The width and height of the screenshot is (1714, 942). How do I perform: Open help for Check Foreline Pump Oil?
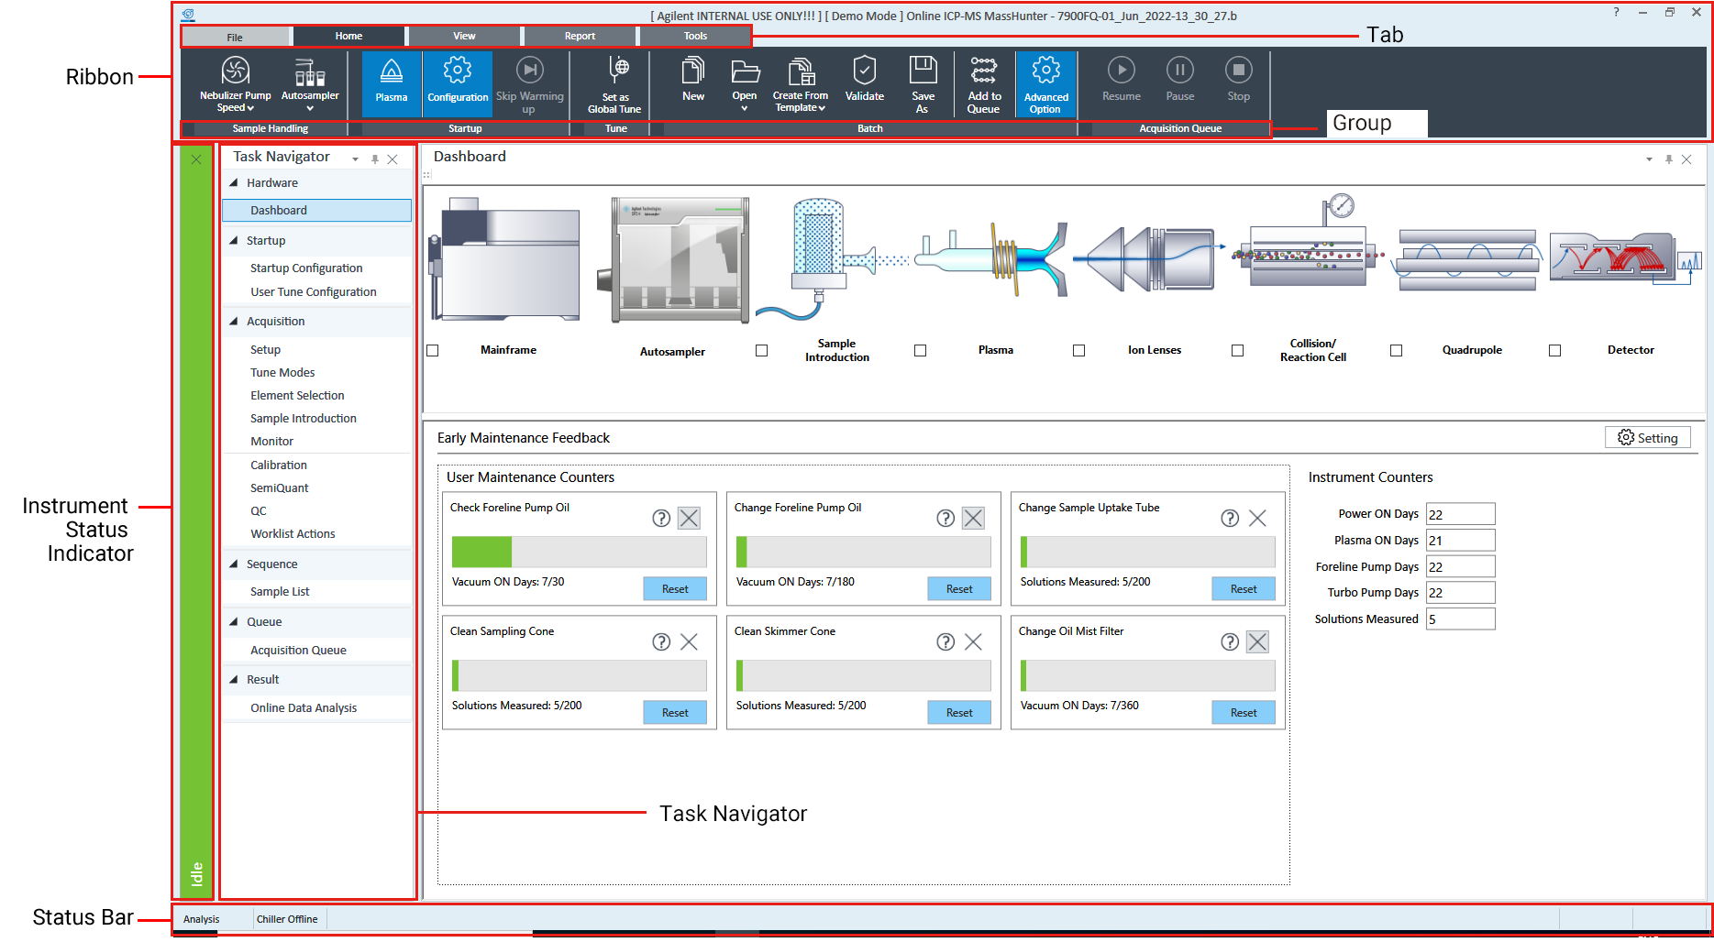661,519
